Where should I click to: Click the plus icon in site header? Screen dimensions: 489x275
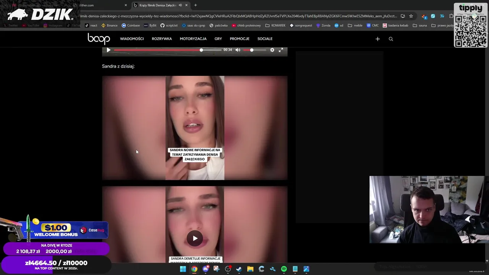[x=377, y=39]
